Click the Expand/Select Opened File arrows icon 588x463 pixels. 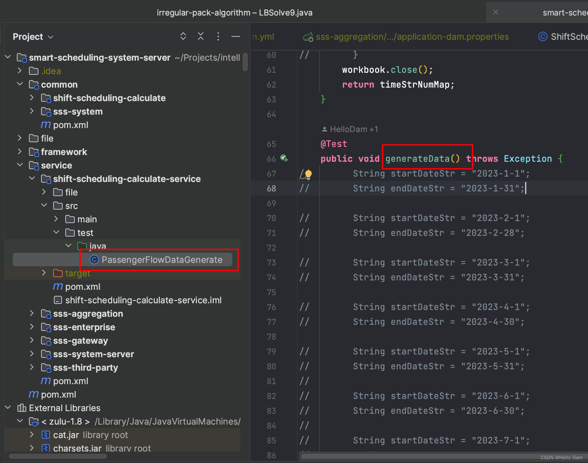click(183, 36)
